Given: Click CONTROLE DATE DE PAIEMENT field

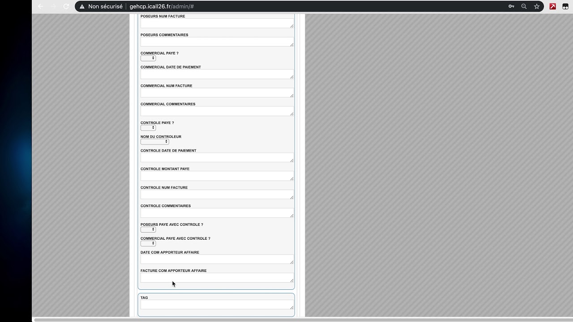Looking at the screenshot, I should tap(217, 157).
